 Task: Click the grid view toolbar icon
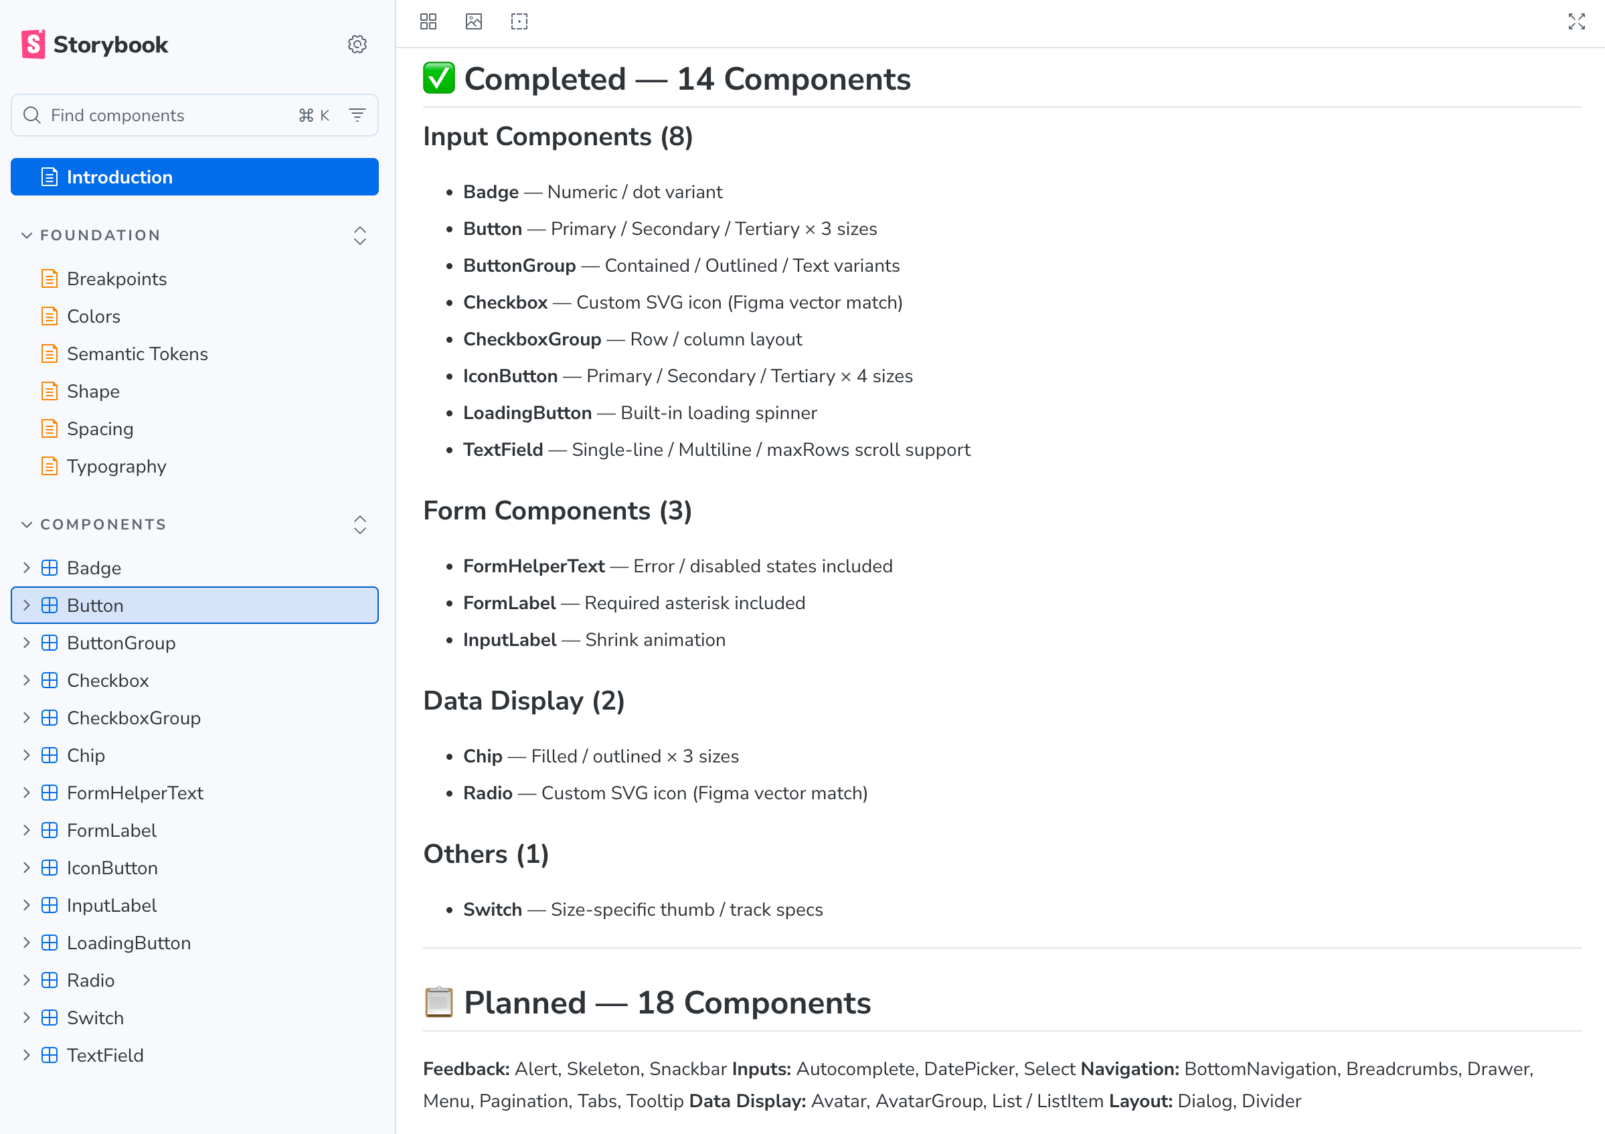pos(428,21)
